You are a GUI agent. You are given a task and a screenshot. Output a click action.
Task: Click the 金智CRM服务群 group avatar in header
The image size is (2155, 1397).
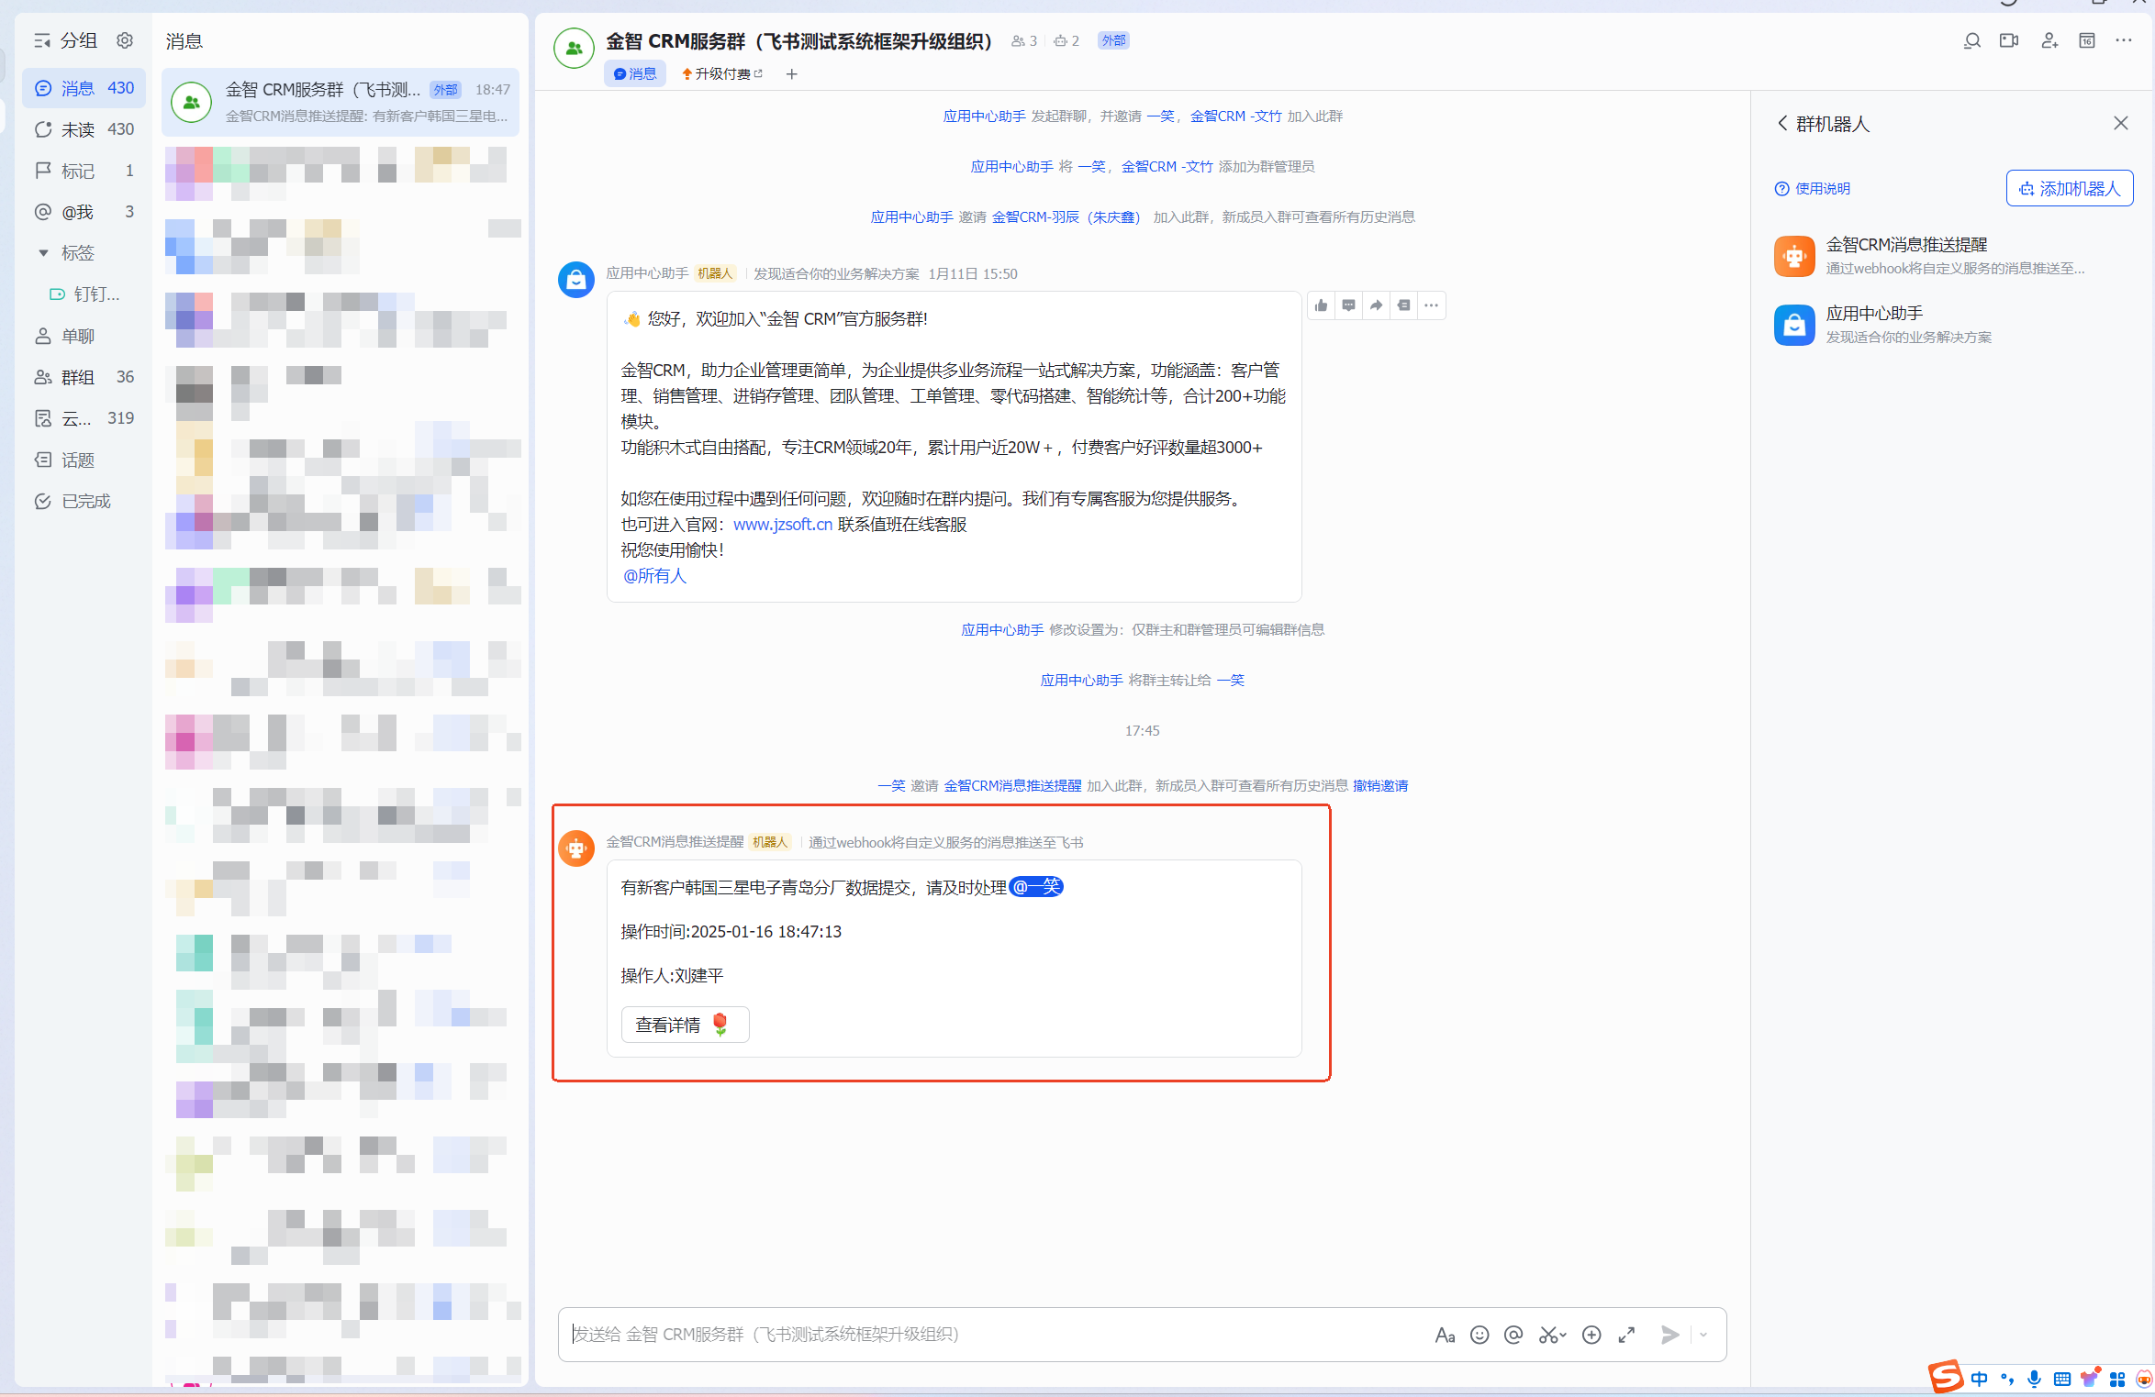(574, 49)
